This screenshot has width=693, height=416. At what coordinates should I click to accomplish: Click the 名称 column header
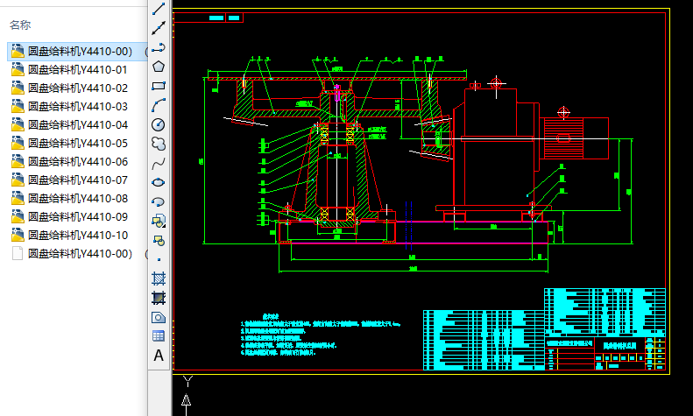click(20, 25)
